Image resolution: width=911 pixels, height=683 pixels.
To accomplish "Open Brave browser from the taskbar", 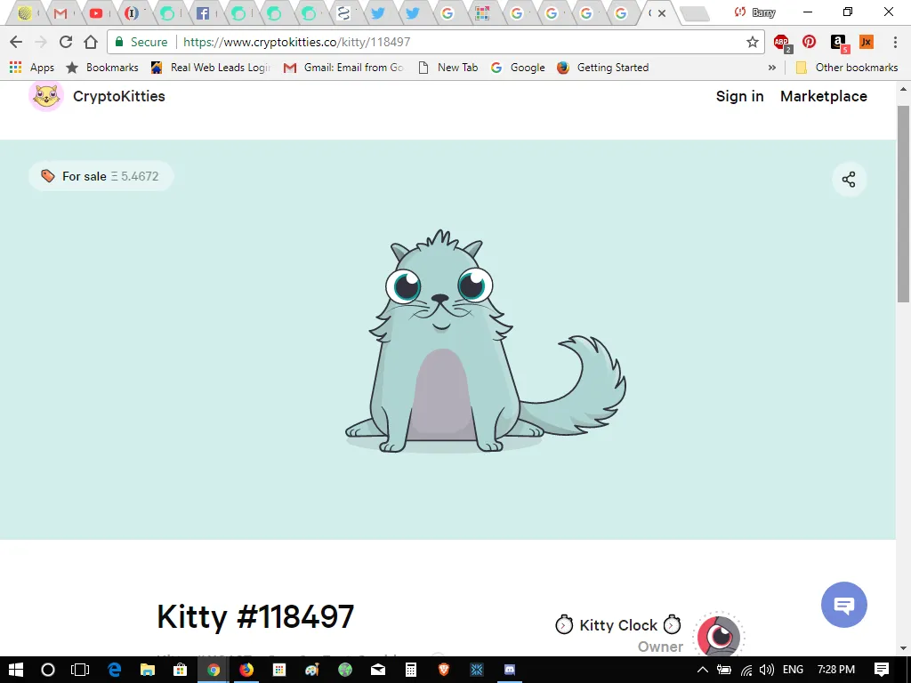I will point(444,670).
